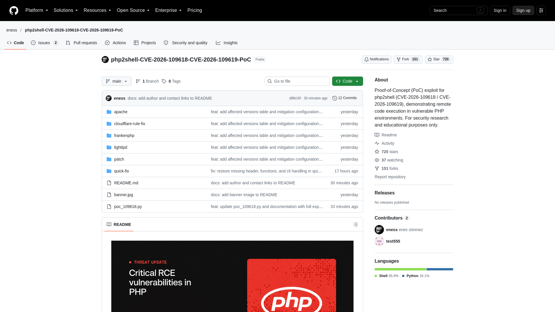Expand the Platform menu
555x312 pixels.
pos(37,10)
